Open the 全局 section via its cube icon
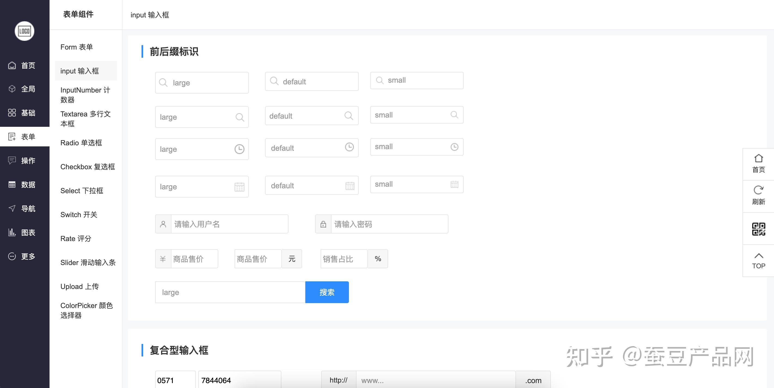774x388 pixels. pyautogui.click(x=12, y=89)
